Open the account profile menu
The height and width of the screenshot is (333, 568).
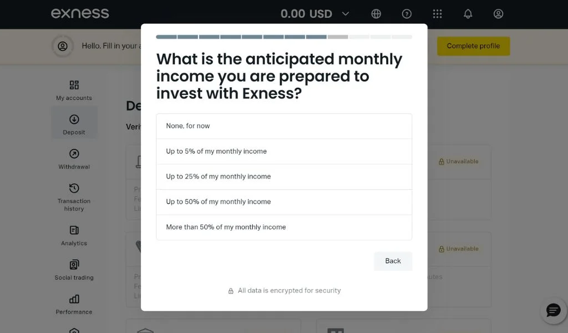tap(498, 13)
